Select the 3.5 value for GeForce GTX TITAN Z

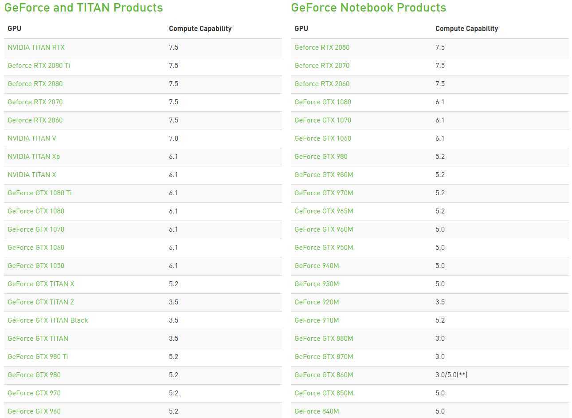[173, 302]
